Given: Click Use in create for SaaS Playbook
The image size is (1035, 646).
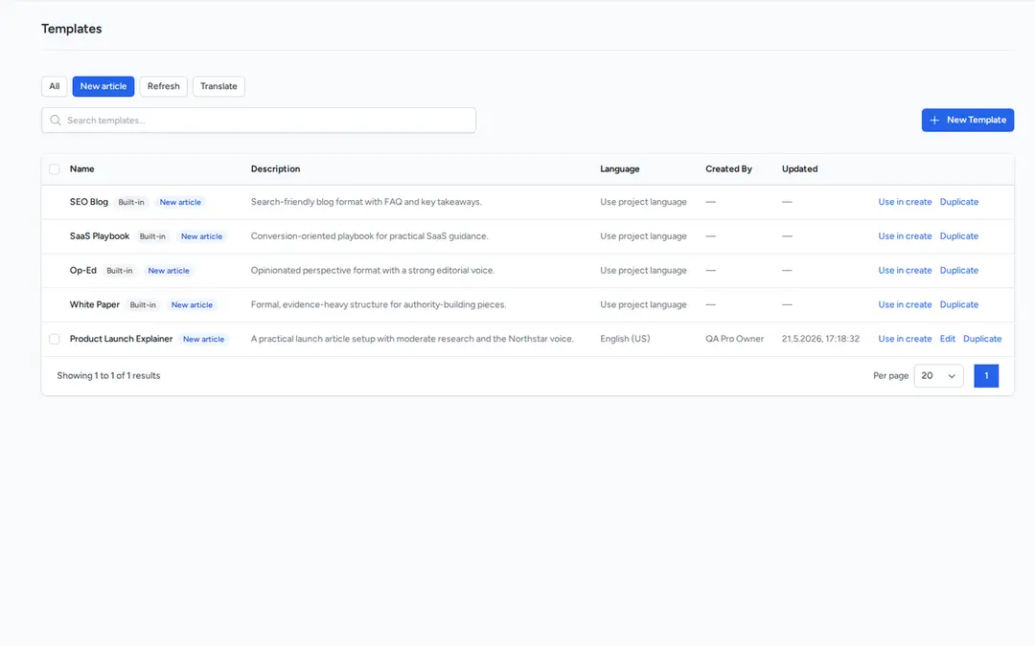Looking at the screenshot, I should tap(905, 236).
